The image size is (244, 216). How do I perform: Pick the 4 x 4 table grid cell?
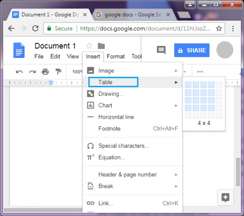[x=211, y=108]
